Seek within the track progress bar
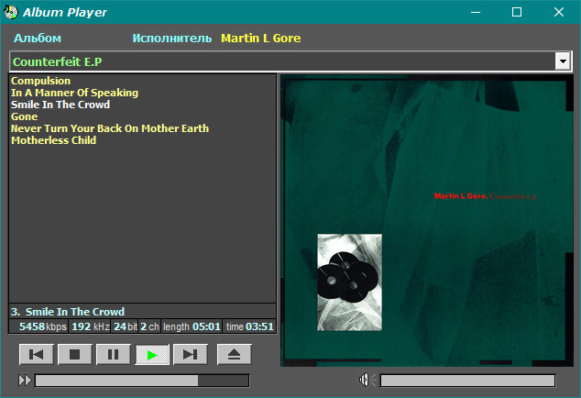The image size is (581, 398). pos(142,381)
